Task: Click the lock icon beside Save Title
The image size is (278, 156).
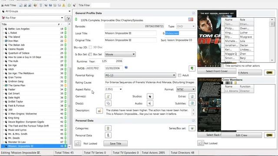Action: click(78, 143)
